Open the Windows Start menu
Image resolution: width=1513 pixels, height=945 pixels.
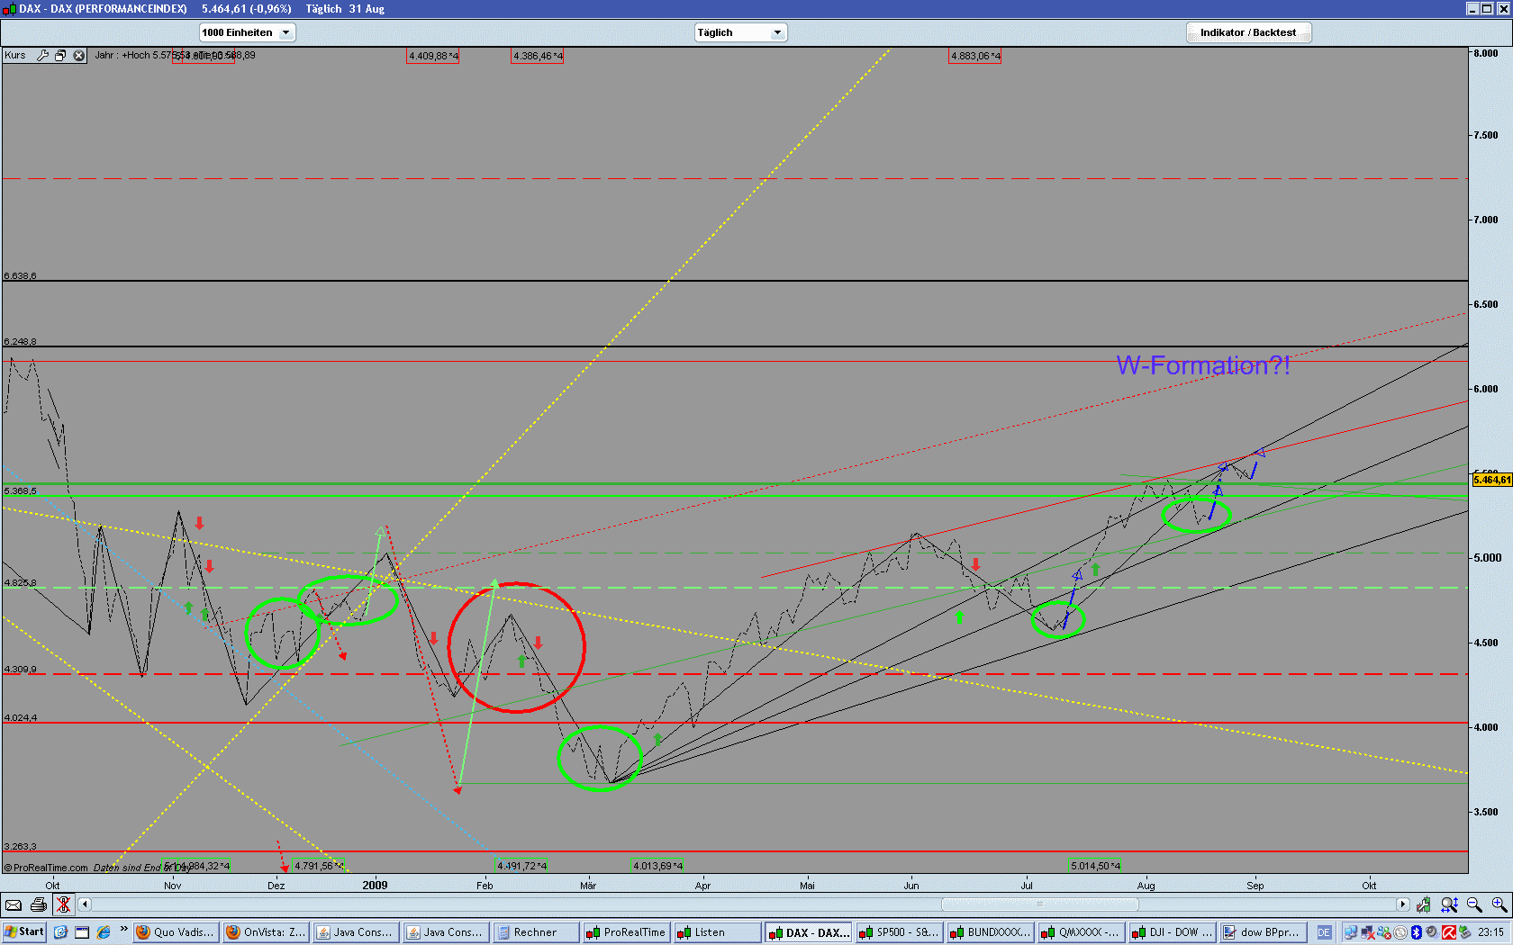pyautogui.click(x=23, y=932)
